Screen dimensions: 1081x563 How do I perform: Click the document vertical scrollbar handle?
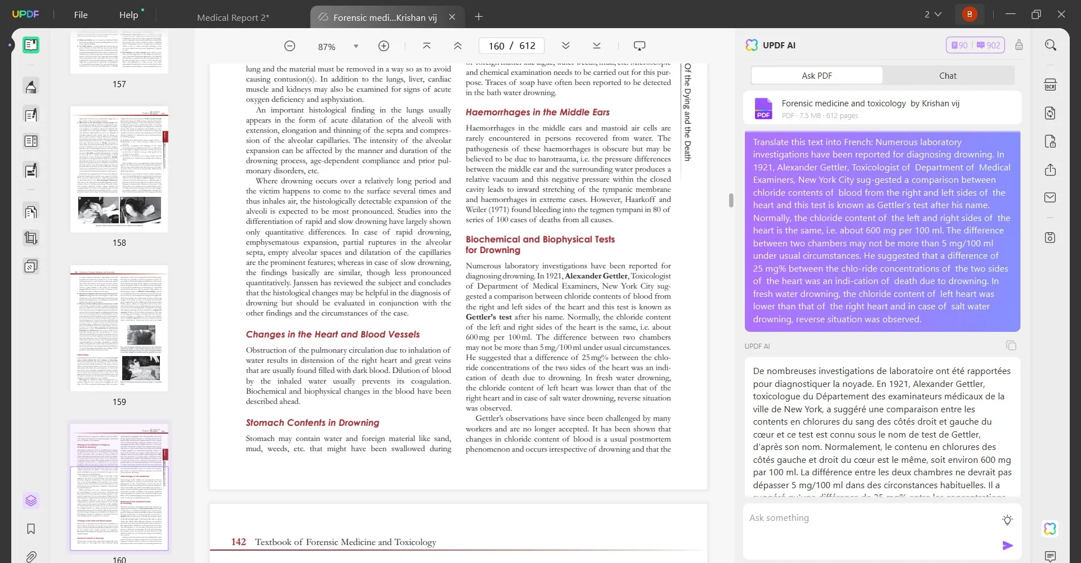tap(731, 201)
